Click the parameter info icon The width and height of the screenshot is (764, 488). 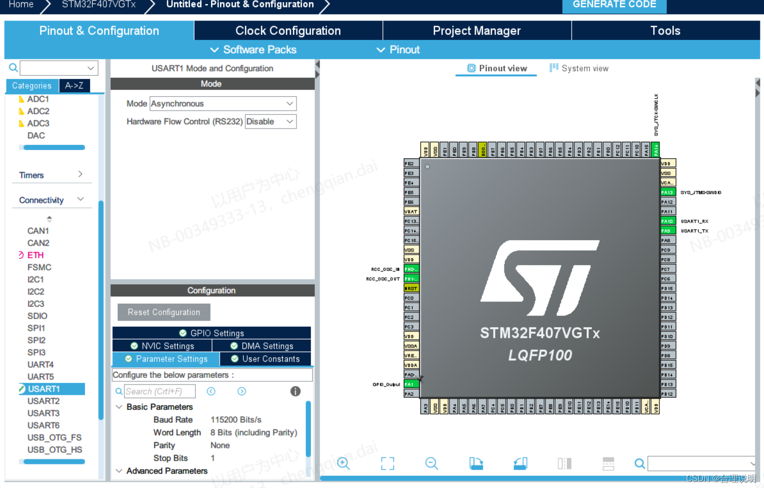coord(295,391)
